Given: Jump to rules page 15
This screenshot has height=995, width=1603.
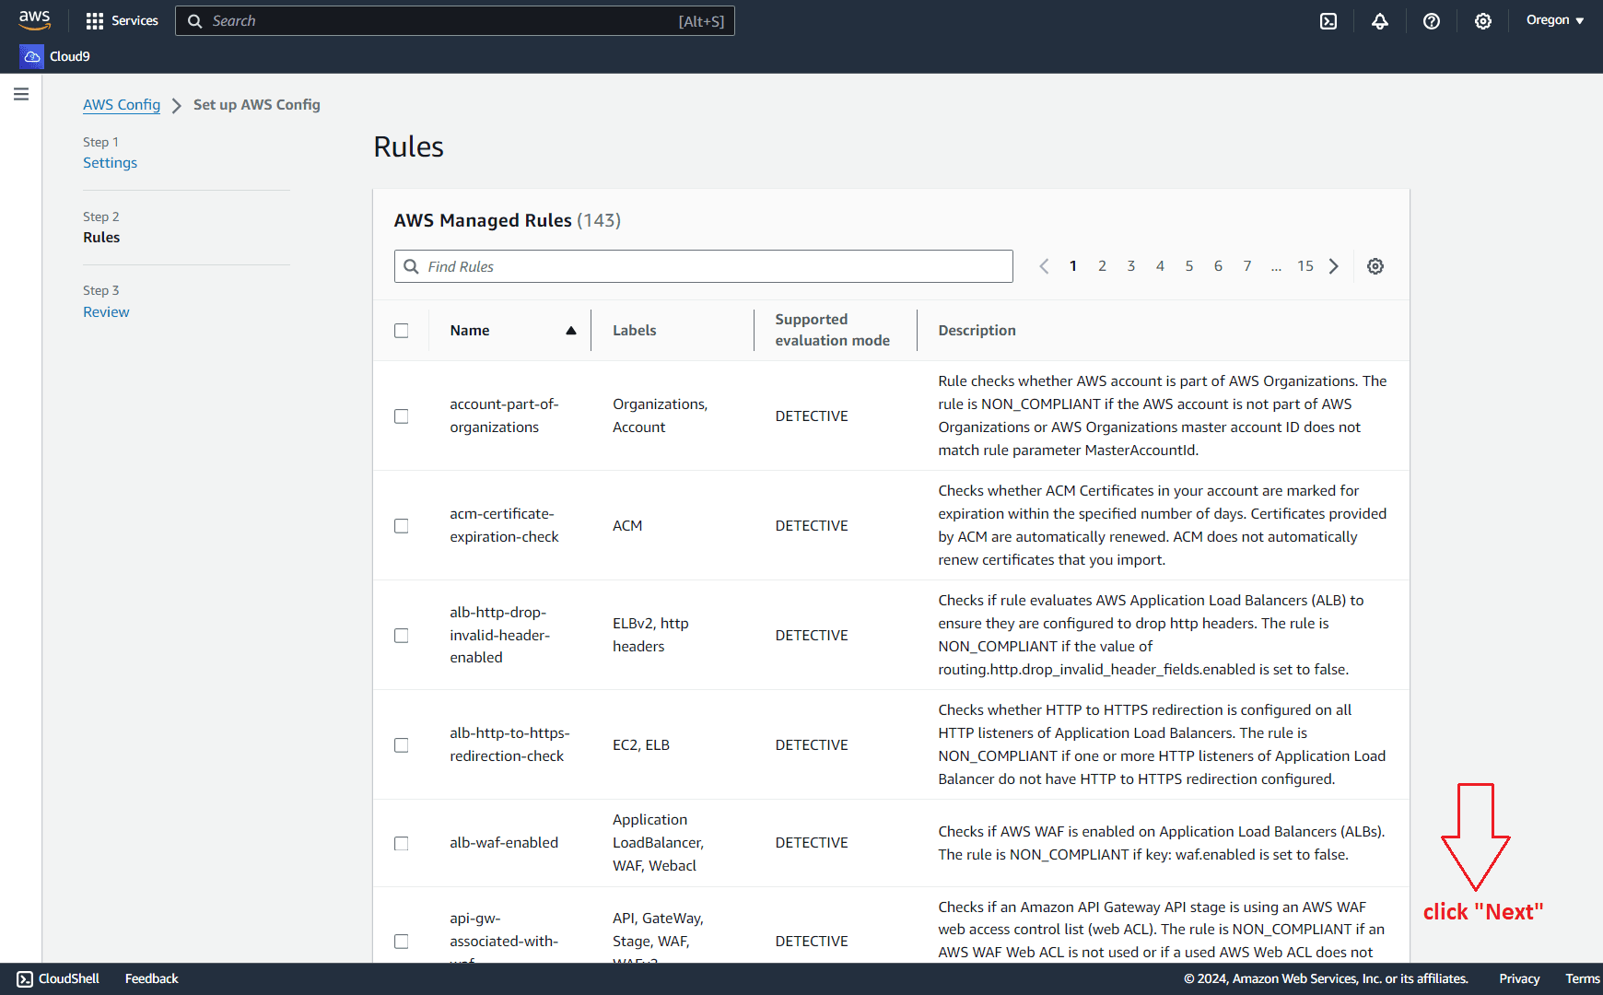Looking at the screenshot, I should (1305, 266).
